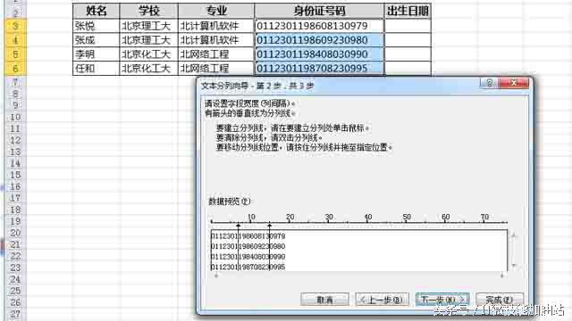Click ruler mark 40 in data preview
The width and height of the screenshot is (572, 321).
367,217
